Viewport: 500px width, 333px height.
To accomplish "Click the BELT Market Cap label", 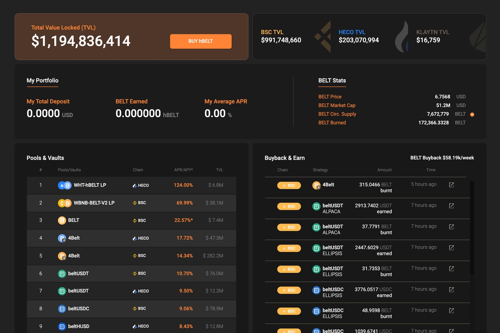I will (x=337, y=105).
